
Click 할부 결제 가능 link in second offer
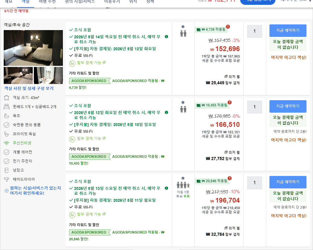point(91,138)
